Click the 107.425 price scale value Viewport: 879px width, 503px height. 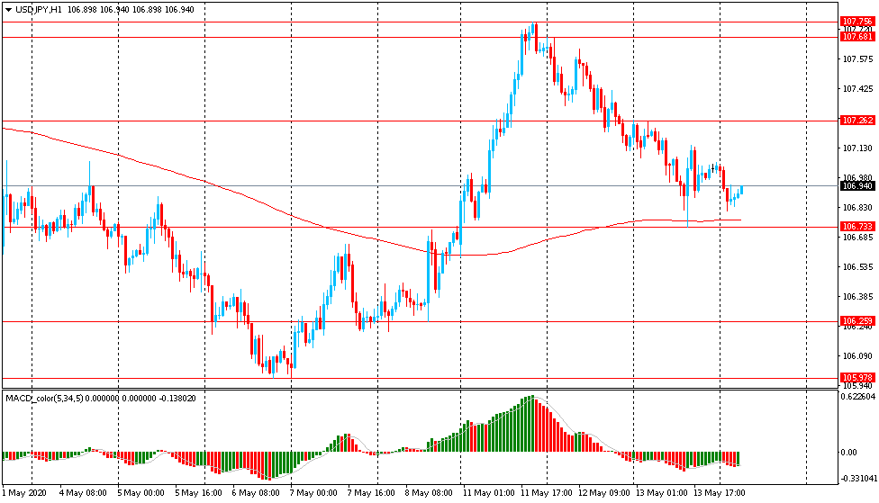[x=857, y=88]
